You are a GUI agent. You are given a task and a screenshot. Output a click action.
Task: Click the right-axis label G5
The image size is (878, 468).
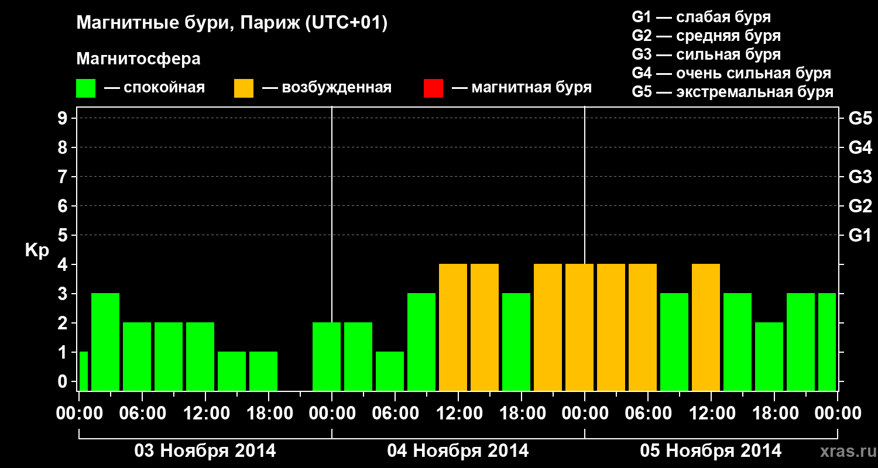[860, 118]
